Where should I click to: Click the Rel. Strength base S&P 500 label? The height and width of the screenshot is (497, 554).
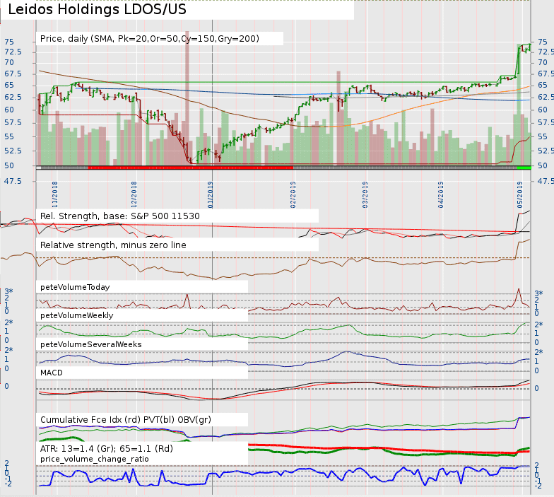pyautogui.click(x=120, y=216)
